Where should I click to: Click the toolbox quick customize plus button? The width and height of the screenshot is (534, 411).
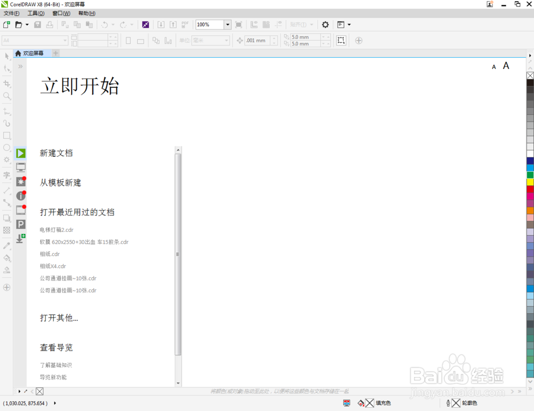[7, 288]
